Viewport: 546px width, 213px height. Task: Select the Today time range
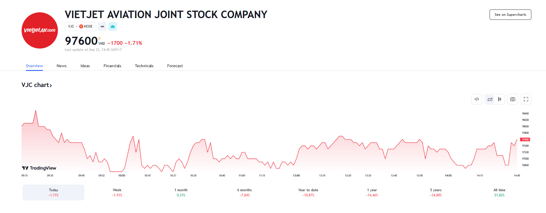pos(54,192)
